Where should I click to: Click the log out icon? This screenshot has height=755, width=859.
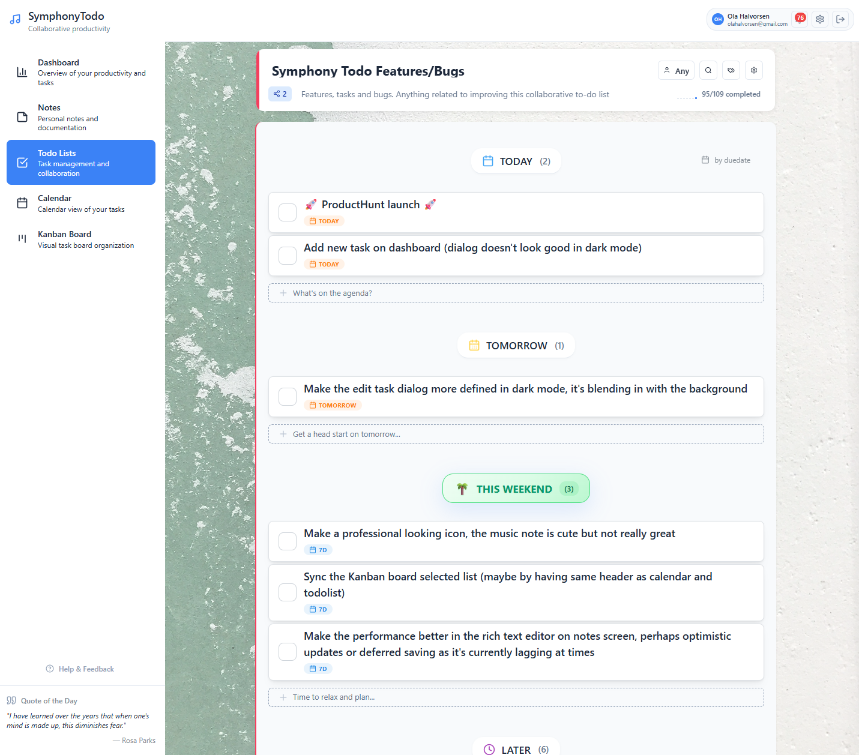point(840,19)
